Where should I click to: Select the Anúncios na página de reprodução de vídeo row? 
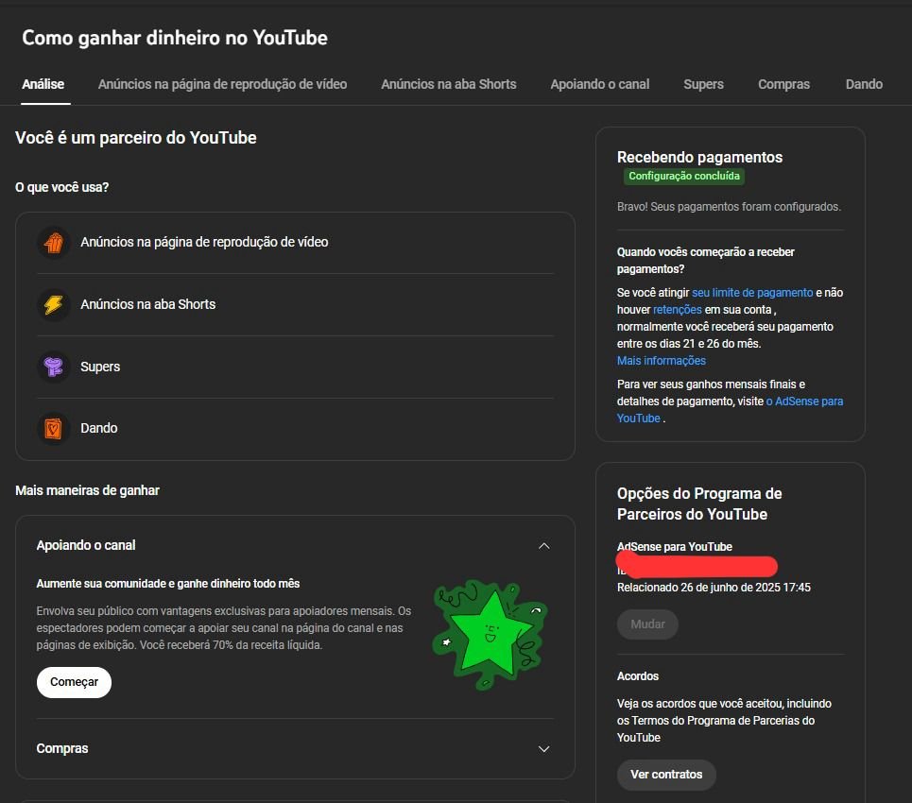[x=296, y=242]
